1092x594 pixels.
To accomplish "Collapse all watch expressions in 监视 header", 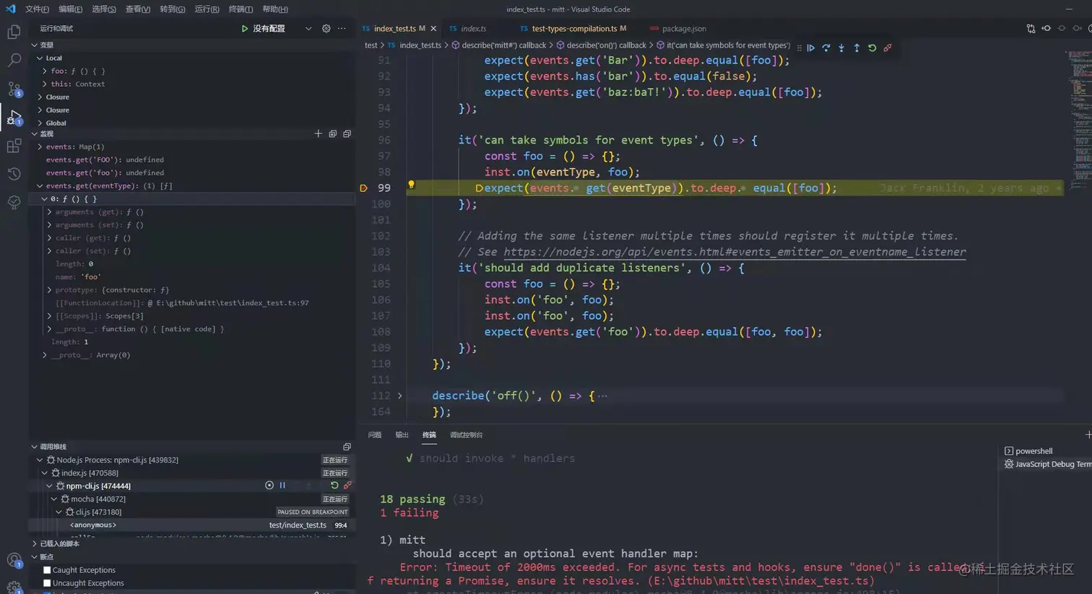I will pyautogui.click(x=333, y=134).
